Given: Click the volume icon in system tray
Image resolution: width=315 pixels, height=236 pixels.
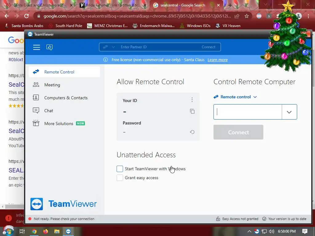Looking at the screenshot, I should point(271,231).
